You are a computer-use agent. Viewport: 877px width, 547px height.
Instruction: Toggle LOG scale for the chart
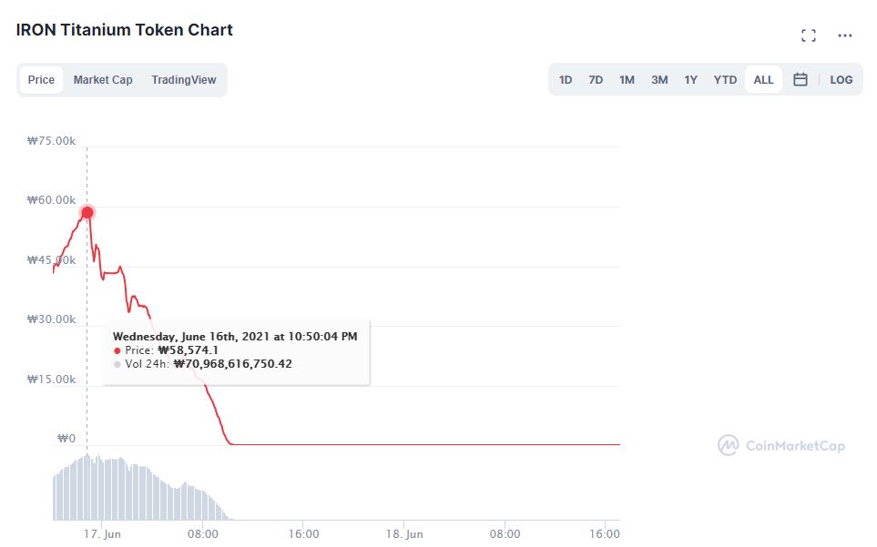click(841, 80)
